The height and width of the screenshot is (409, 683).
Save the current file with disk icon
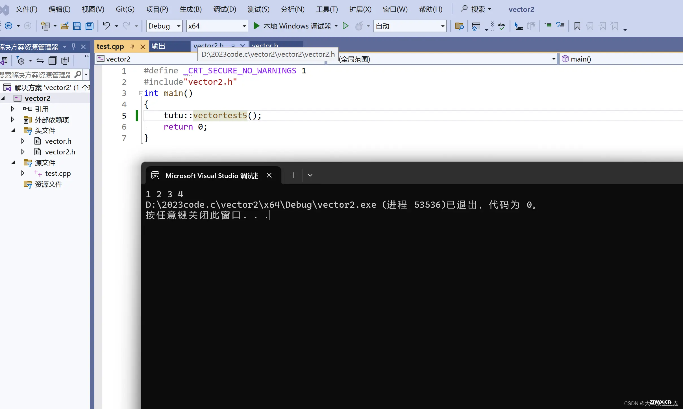click(77, 26)
